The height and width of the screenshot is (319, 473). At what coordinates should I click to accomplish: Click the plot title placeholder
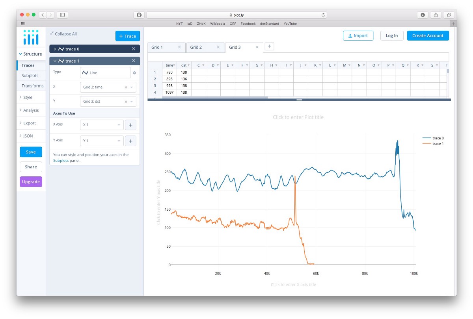[x=298, y=117]
